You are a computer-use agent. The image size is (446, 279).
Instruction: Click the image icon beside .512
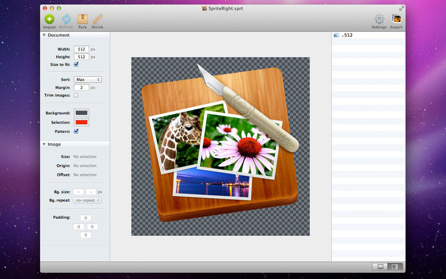point(336,35)
